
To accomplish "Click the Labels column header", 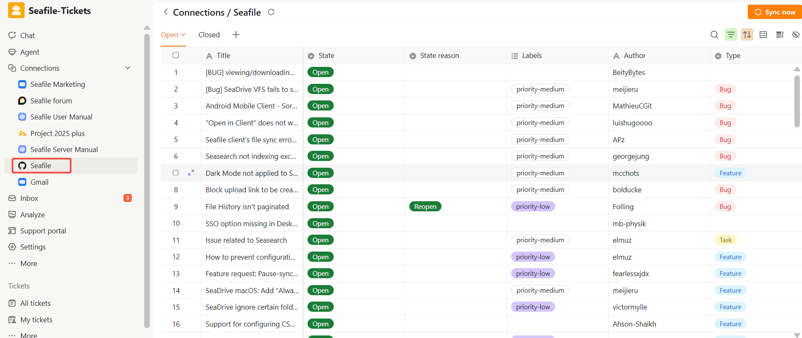I will [x=557, y=55].
